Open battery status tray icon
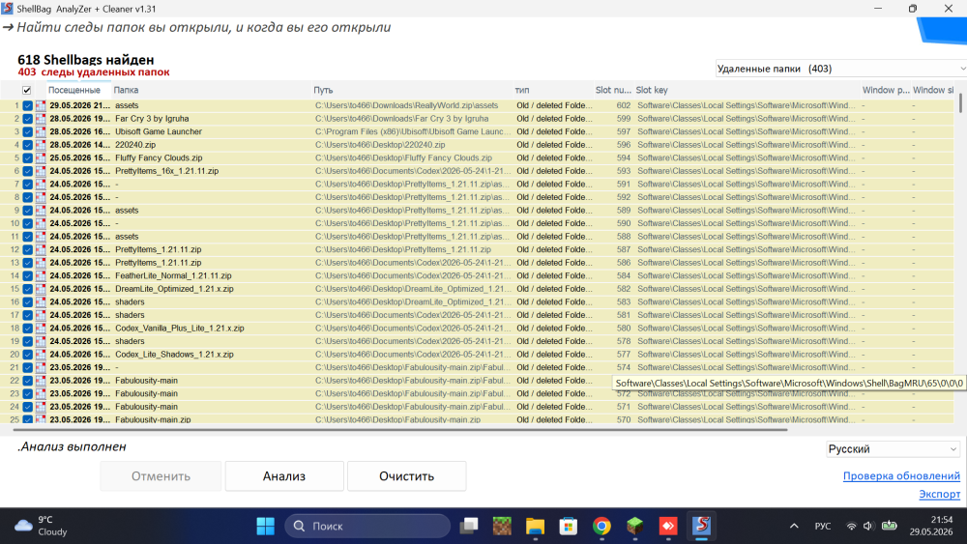This screenshot has height=544, width=967. pyautogui.click(x=890, y=527)
